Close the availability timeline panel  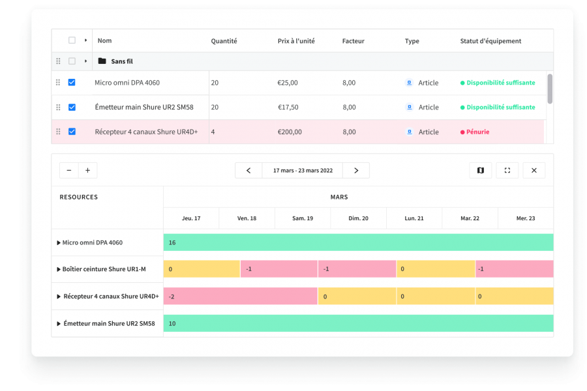[x=534, y=171]
